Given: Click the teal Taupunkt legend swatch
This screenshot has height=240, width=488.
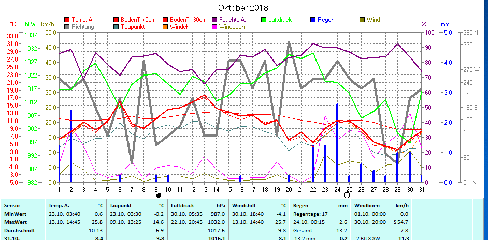Looking at the screenshot, I should (x=116, y=27).
